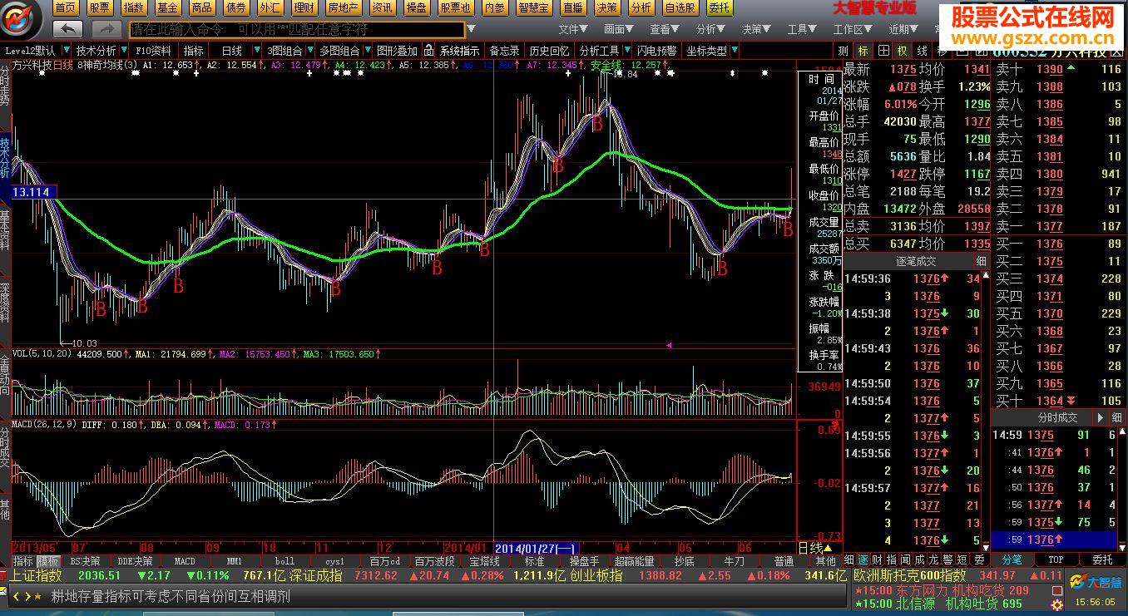Click the star icon in the news ticker
The width and height of the screenshot is (1128, 616).
click(x=37, y=596)
